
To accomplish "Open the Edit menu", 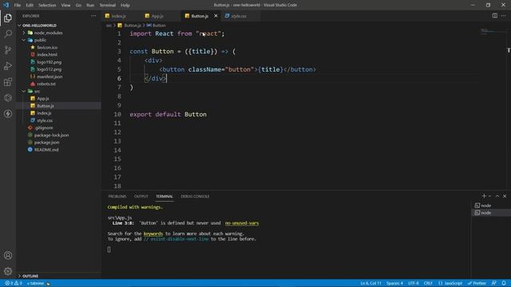I will click(30, 6).
